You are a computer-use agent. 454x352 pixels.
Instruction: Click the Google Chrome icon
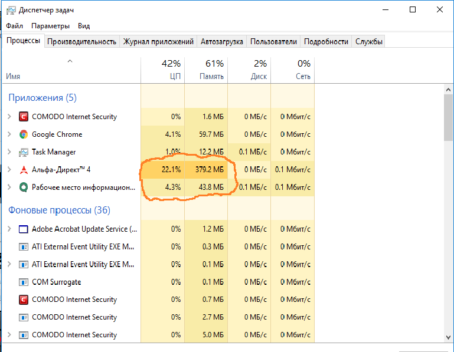(x=24, y=134)
